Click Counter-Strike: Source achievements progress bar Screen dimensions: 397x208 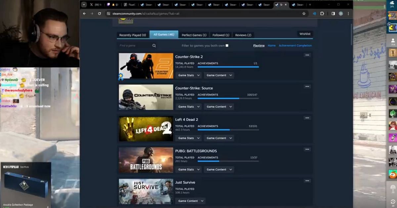[228, 98]
